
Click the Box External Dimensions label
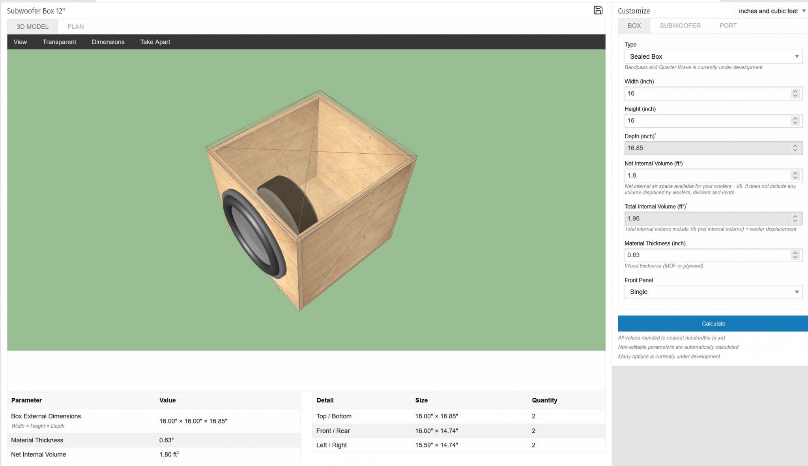click(46, 416)
